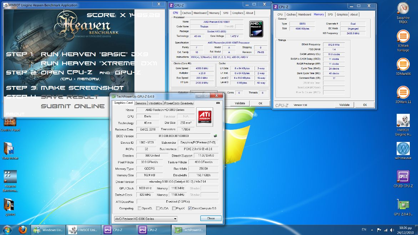Click the "812.0 MHz" DRAM Frequency value
The image size is (418, 235).
pyautogui.click(x=334, y=45)
